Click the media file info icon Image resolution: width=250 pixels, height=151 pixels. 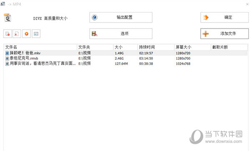click(x=36, y=34)
